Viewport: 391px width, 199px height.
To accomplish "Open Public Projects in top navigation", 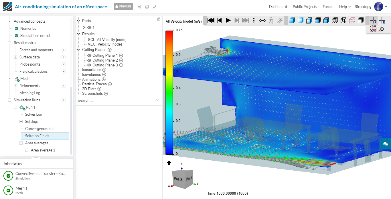I will [x=305, y=7].
